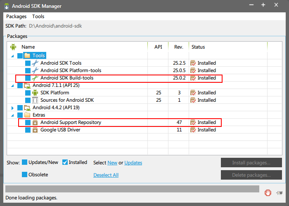Open the Packages menu
Viewport: 289px width, 206px height.
pos(17,16)
